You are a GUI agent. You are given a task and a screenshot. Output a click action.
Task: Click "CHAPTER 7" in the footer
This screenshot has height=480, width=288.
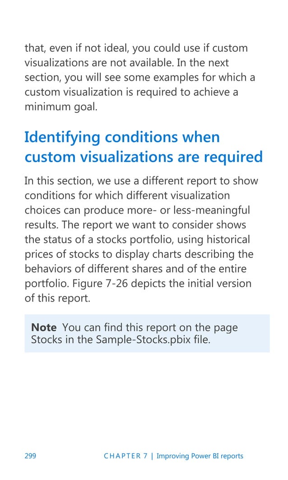pyautogui.click(x=125, y=456)
